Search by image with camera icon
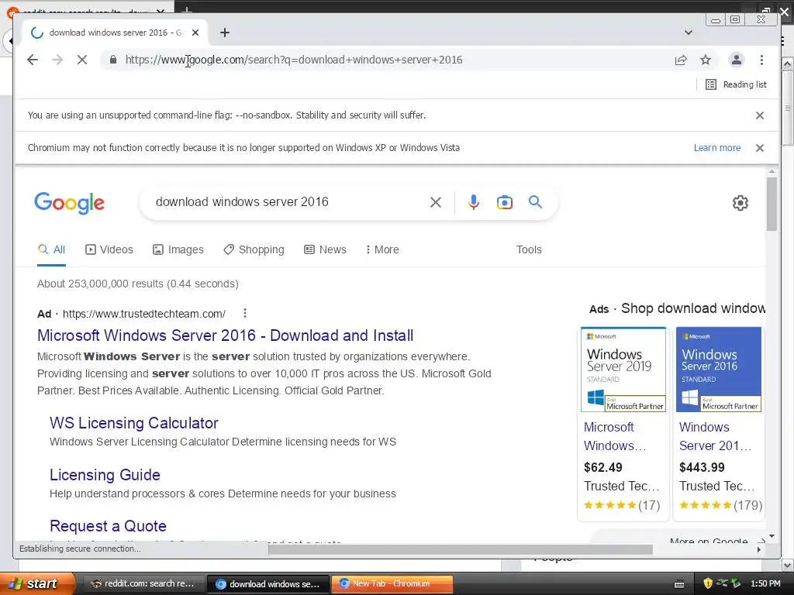 point(504,202)
